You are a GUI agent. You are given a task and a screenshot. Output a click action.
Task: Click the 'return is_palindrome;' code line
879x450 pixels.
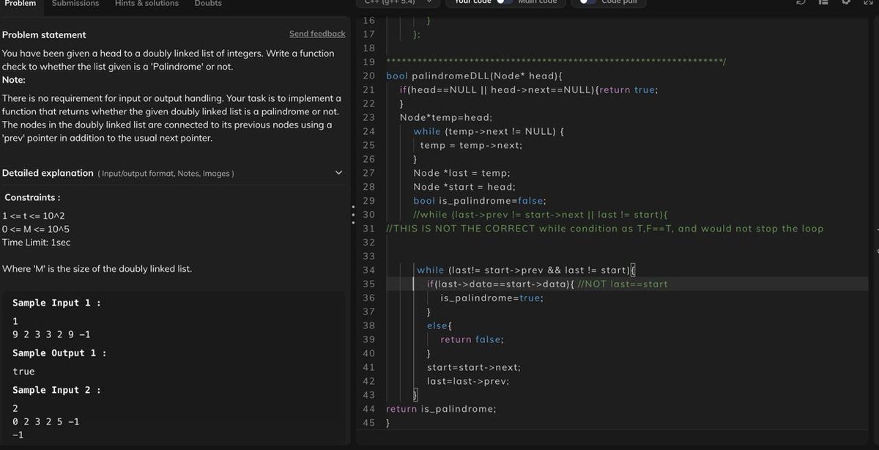pyautogui.click(x=441, y=409)
